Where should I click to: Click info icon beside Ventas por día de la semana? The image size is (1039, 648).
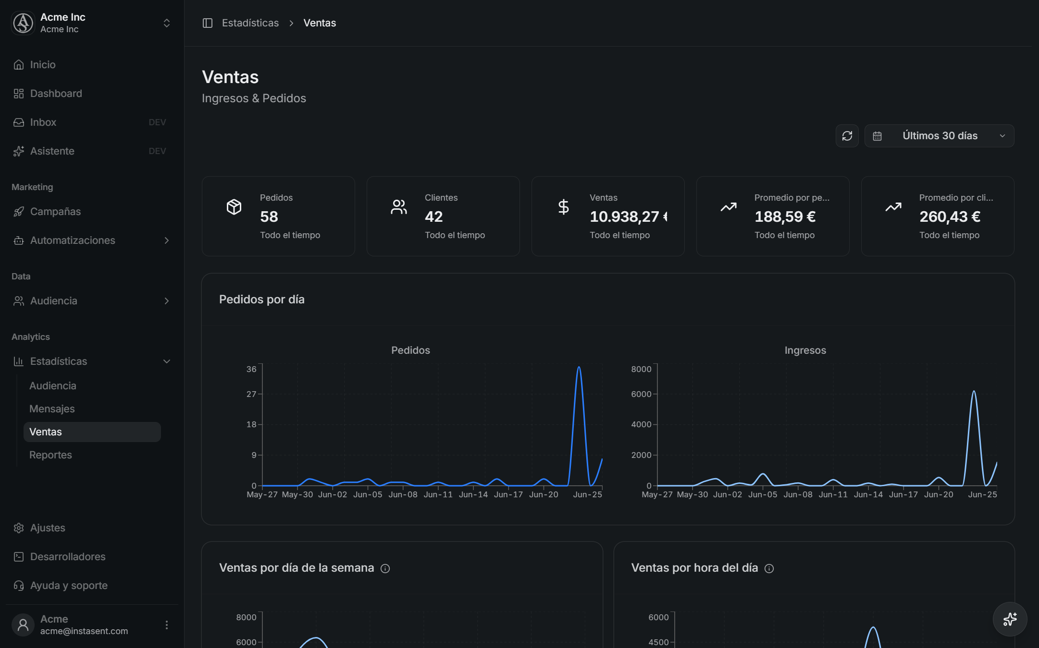click(385, 568)
